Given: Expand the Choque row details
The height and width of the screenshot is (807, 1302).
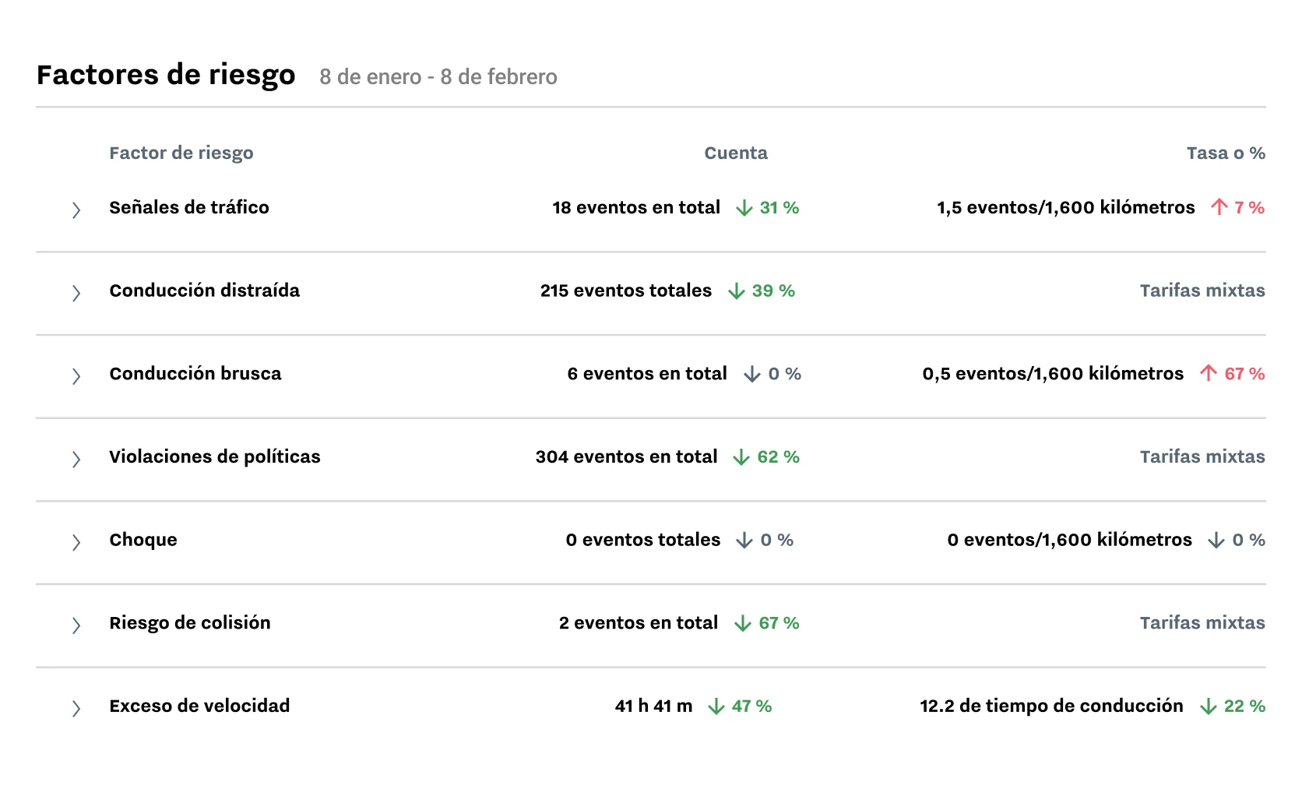Looking at the screenshot, I should tap(76, 542).
